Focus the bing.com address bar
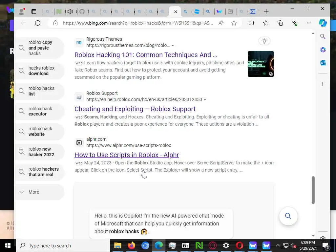The image size is (336, 252). point(138,23)
